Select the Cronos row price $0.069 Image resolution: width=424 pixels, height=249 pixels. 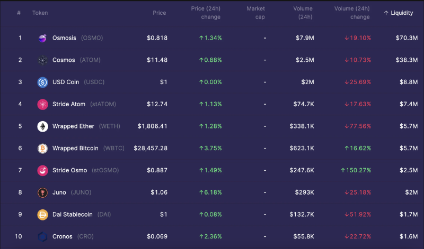[x=157, y=236]
